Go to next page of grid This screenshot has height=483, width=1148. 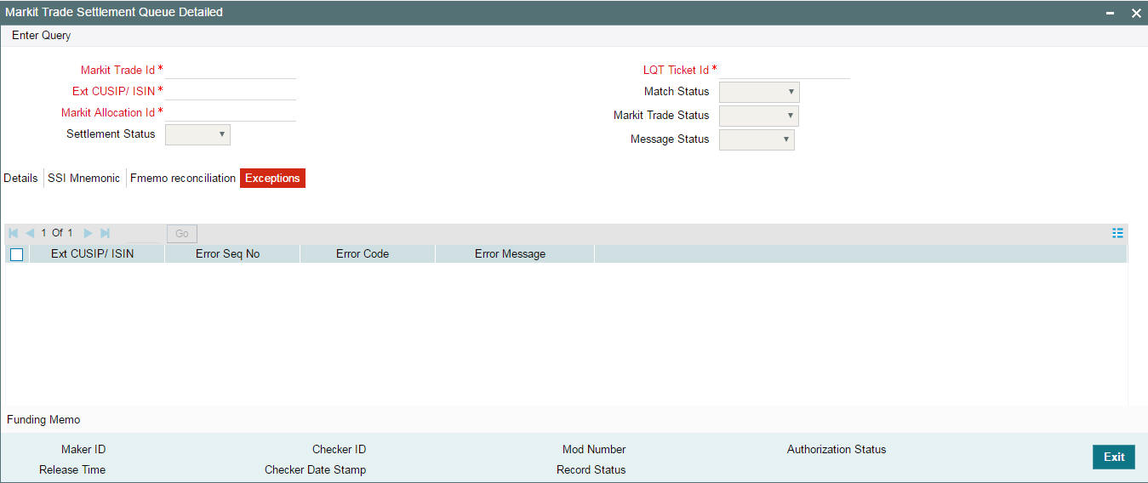click(x=89, y=233)
